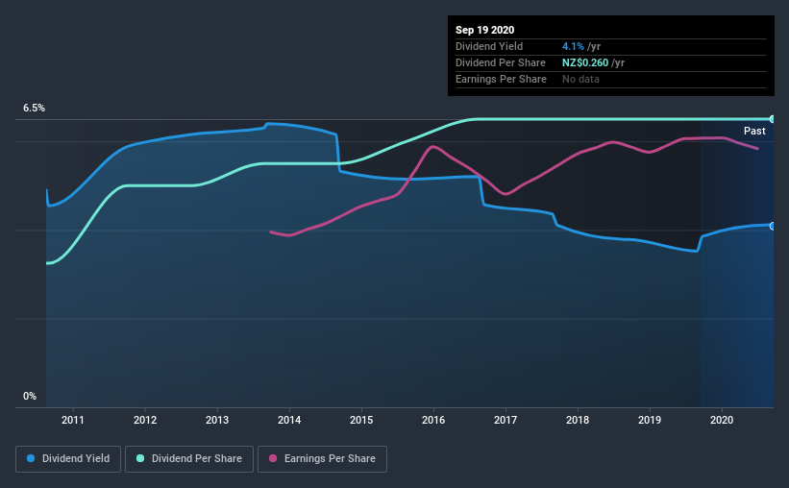Viewport: 789px width, 488px height.
Task: Click the 6.5% y-axis label
Action: point(34,109)
